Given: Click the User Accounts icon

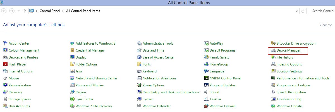Looking at the screenshot, I should tap(5, 106).
